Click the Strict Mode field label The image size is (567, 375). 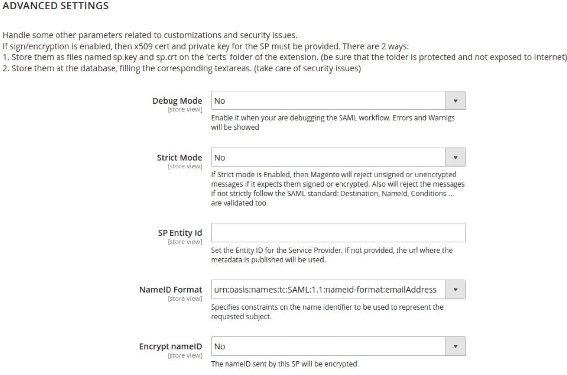click(x=179, y=157)
